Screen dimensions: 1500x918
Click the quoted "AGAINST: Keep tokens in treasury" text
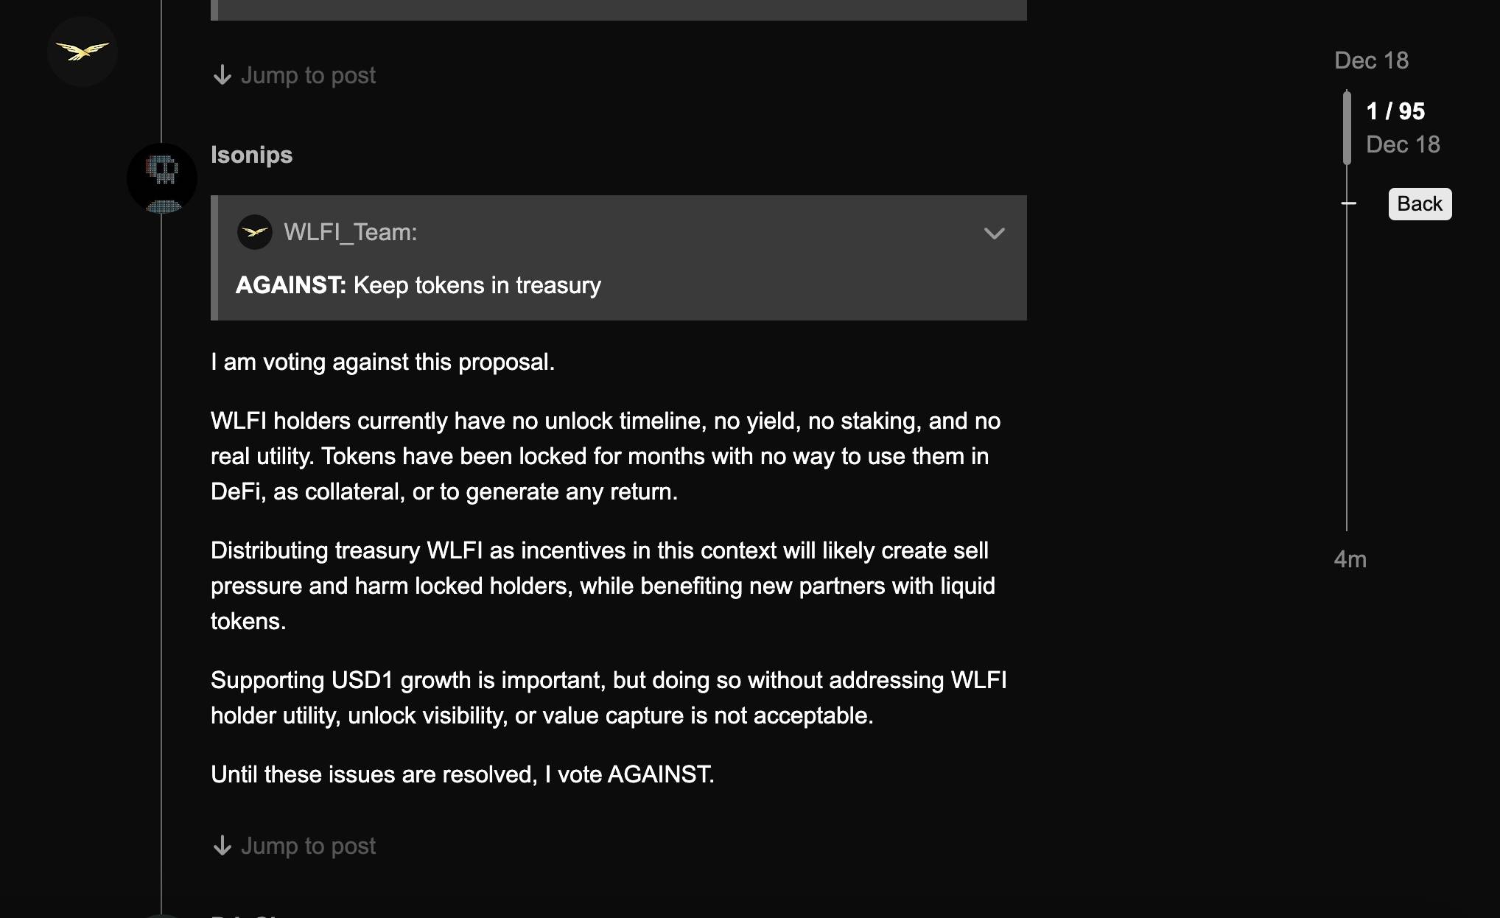[x=418, y=285]
